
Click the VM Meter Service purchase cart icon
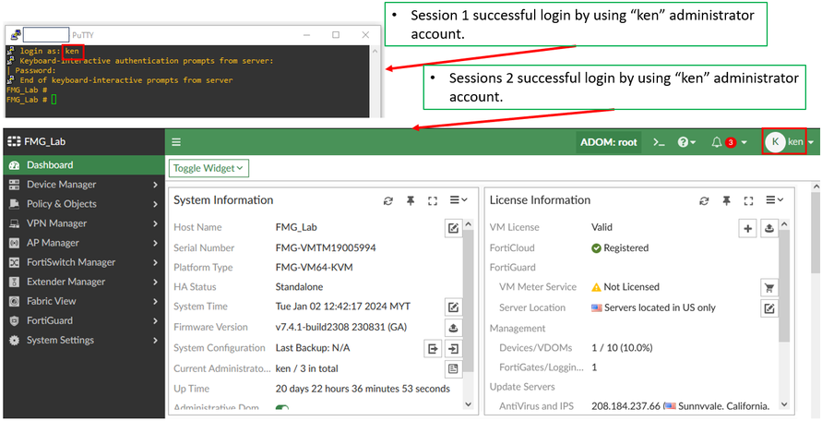pyautogui.click(x=769, y=287)
